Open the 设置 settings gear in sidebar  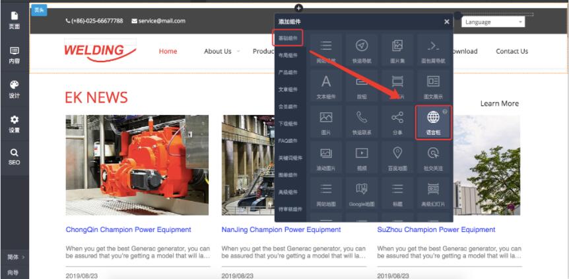[x=14, y=124]
